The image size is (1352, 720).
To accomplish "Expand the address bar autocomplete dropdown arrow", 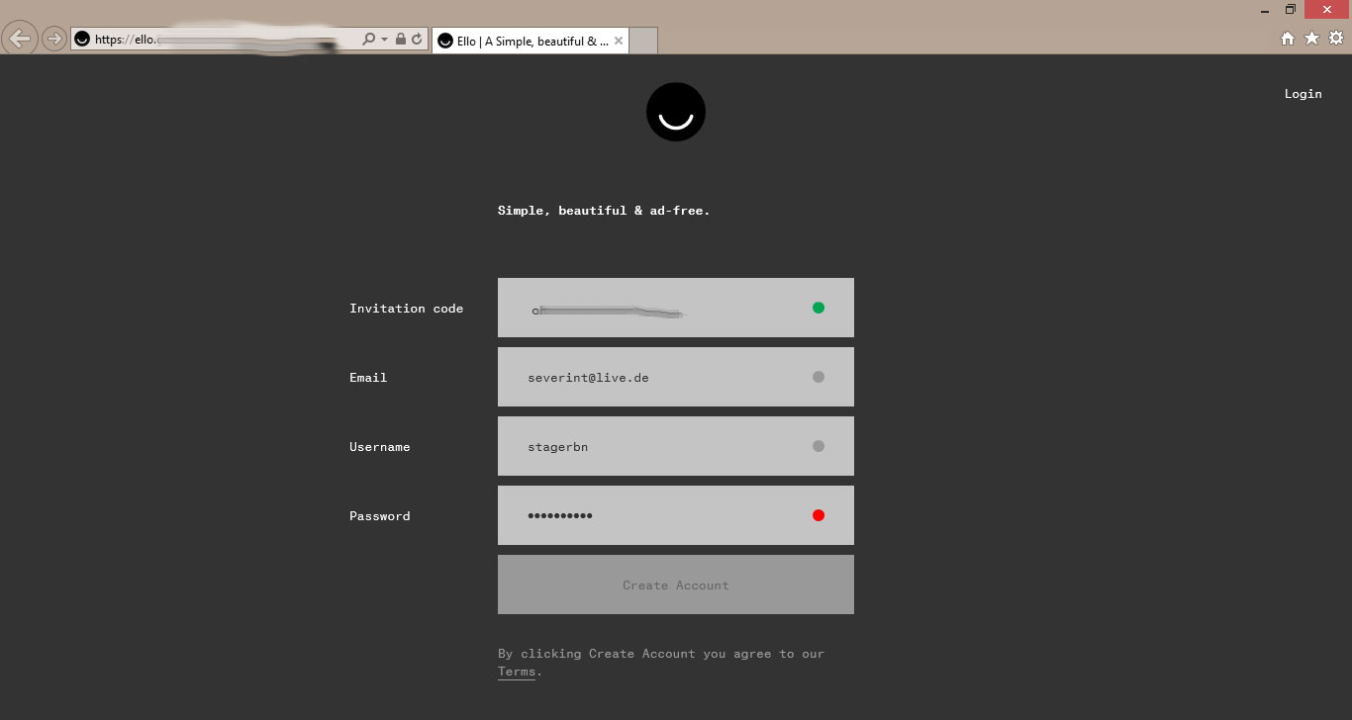I will (384, 40).
